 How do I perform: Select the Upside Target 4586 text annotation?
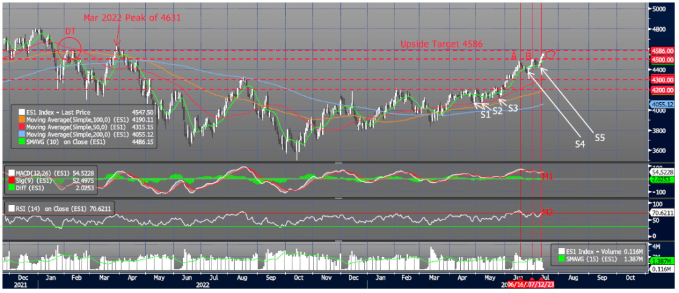442,44
